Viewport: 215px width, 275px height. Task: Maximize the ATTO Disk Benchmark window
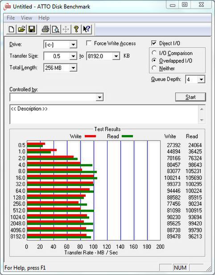[185, 5]
